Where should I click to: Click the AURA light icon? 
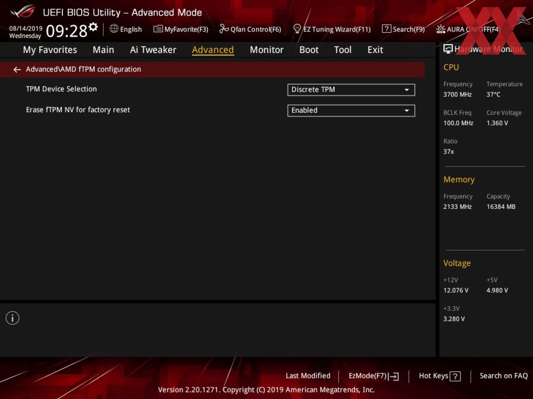click(441, 29)
